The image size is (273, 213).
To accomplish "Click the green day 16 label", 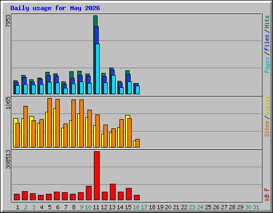I will pyautogui.click(x=136, y=207).
